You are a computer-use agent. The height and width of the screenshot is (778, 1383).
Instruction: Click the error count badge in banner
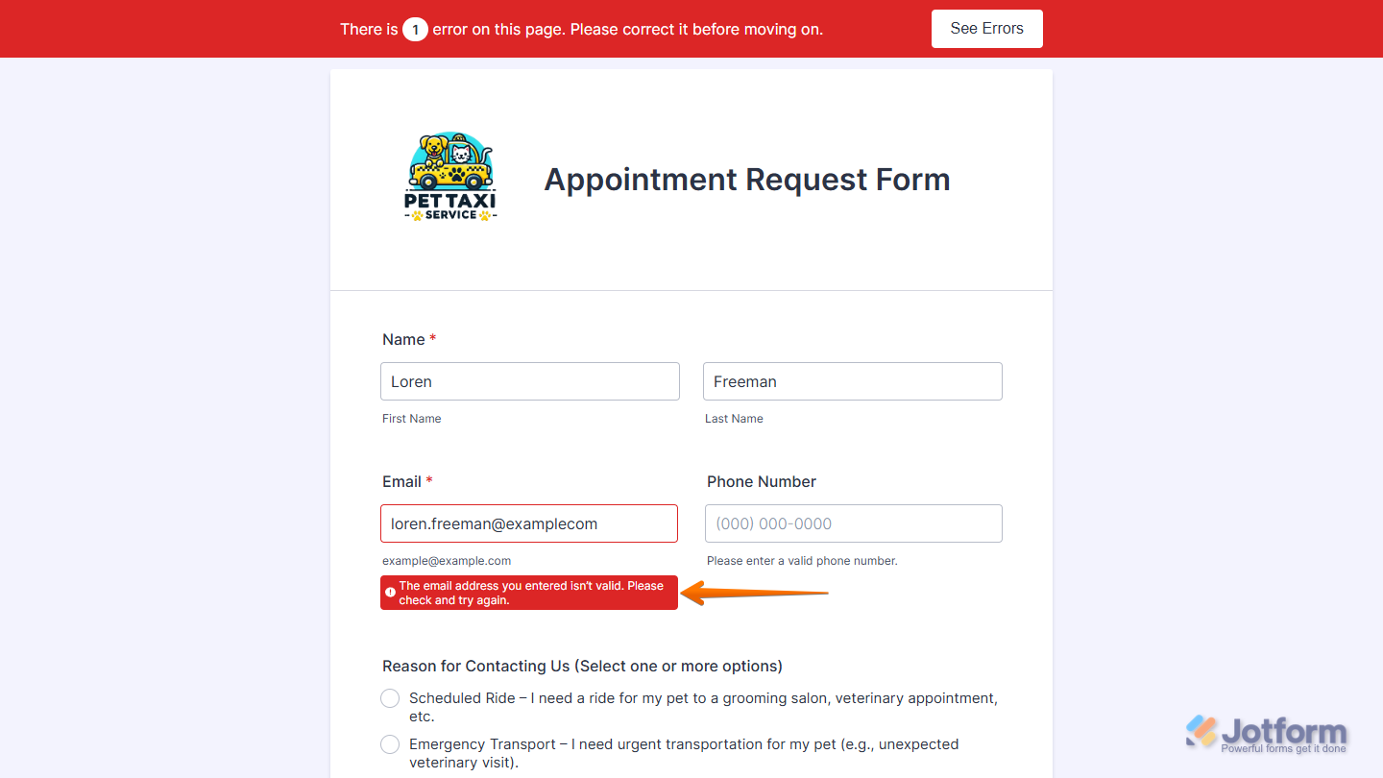415,30
